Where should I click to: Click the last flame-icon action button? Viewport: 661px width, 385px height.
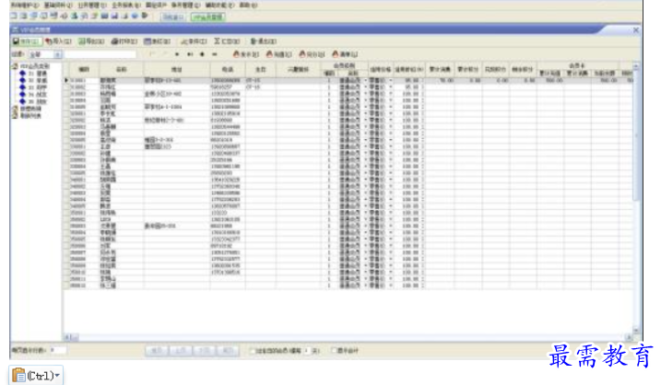(345, 54)
